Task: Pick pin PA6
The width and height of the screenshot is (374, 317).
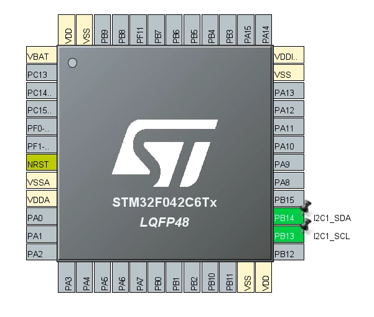Action: coord(120,277)
